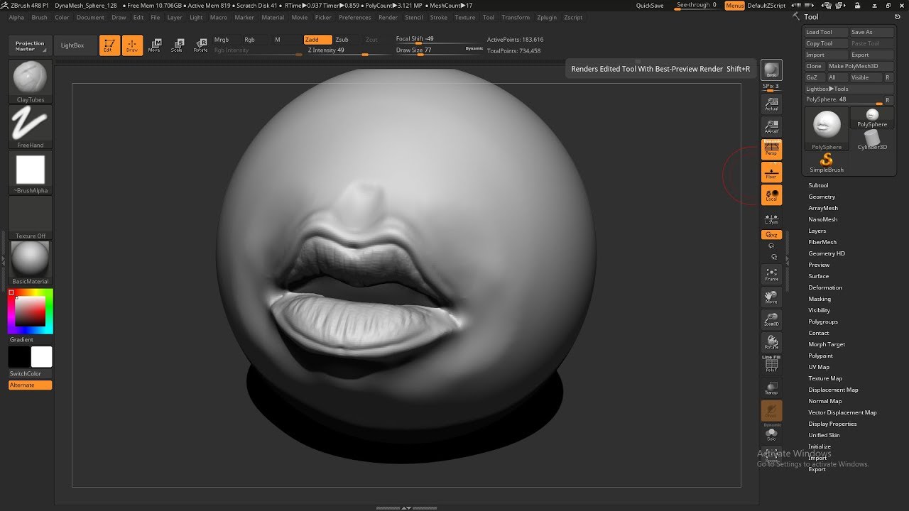Select the Scale tool in top shelf

pos(177,45)
